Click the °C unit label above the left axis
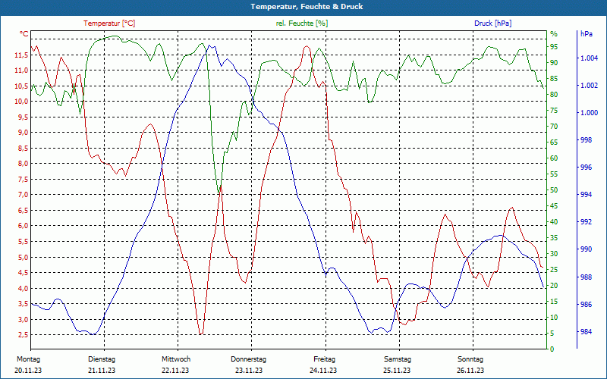 [24, 34]
